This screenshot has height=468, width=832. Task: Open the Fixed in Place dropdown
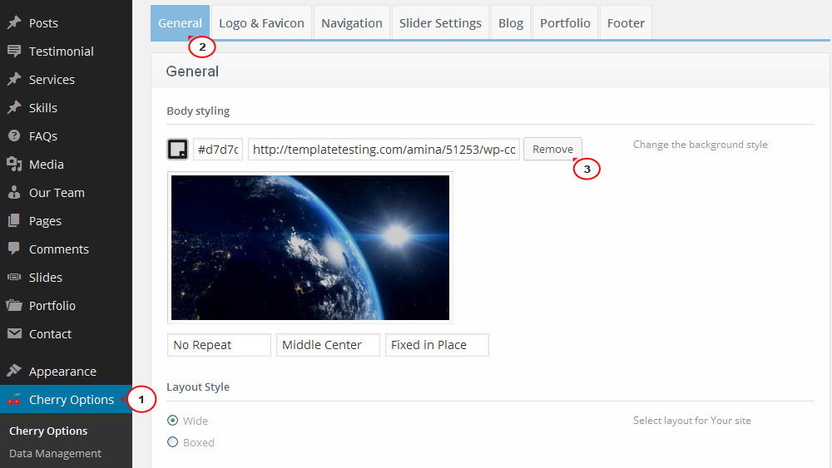(438, 345)
